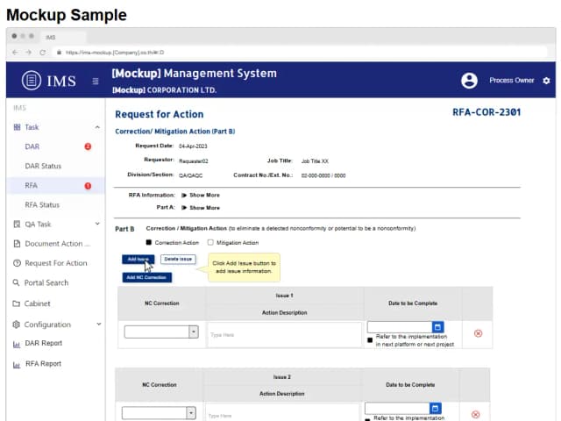
Task: Click the Delete Issue button
Action: [x=178, y=259]
